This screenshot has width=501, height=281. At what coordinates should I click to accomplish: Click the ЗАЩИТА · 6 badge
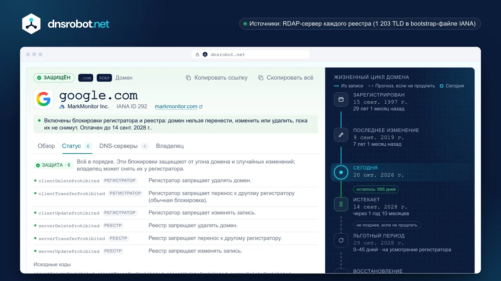tap(53, 165)
